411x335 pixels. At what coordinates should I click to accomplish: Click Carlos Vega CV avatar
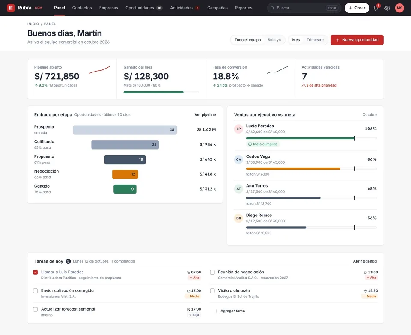point(238,159)
